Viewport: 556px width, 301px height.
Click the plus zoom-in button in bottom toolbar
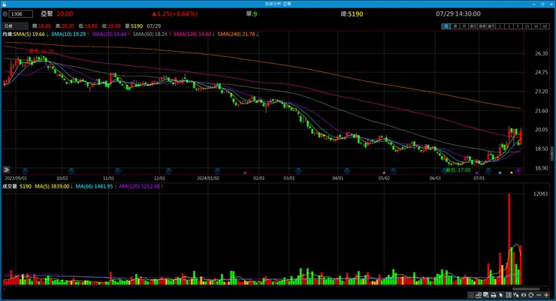click(546, 295)
